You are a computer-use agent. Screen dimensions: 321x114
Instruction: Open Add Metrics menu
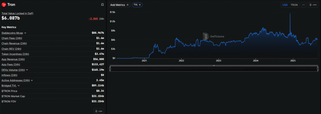[x=119, y=5]
